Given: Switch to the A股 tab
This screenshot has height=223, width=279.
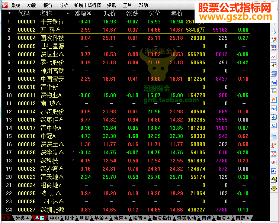Looking at the screenshot, I should tap(40, 218).
